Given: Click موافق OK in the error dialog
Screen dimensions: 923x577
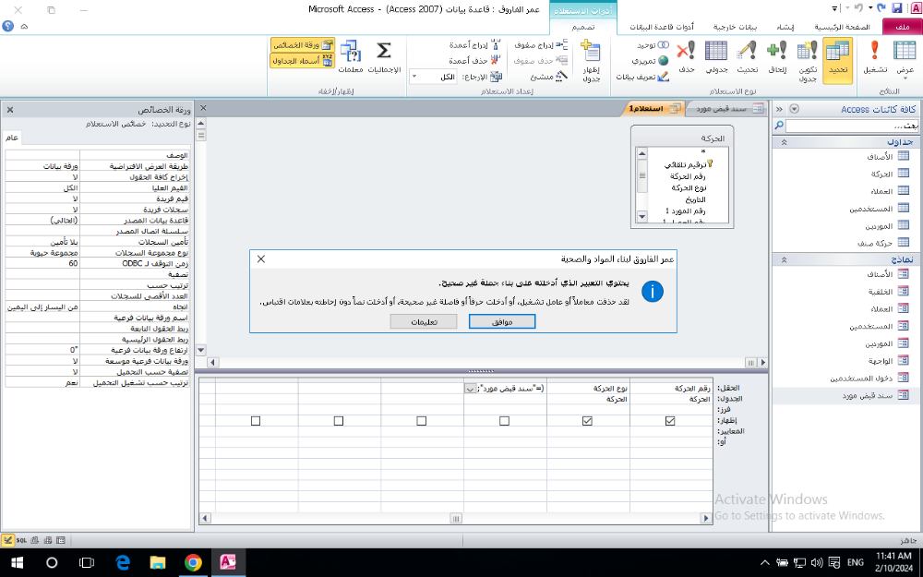Looking at the screenshot, I should coord(502,321).
